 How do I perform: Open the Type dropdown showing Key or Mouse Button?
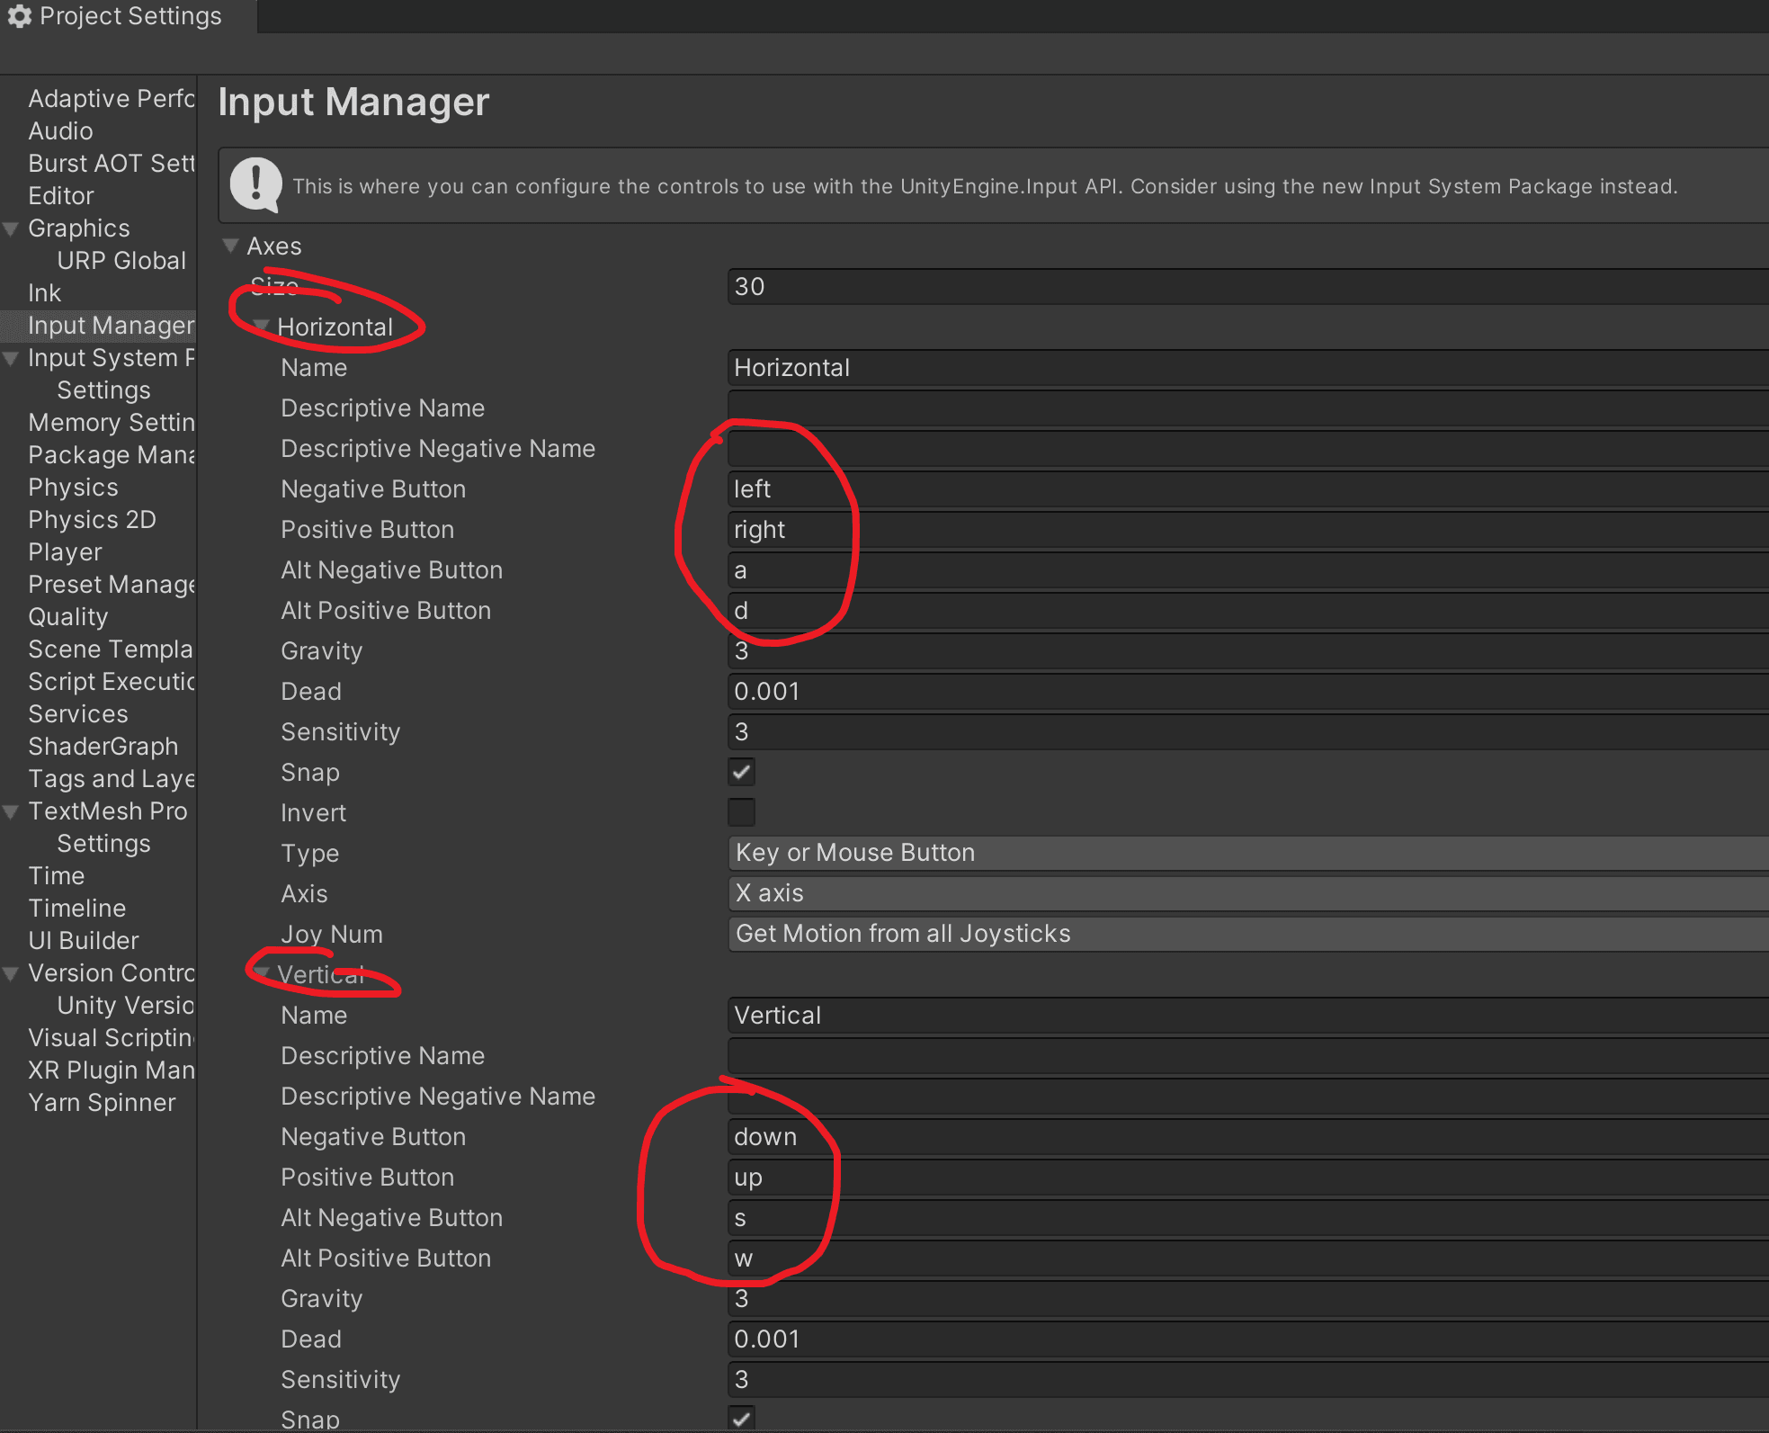coord(1248,853)
